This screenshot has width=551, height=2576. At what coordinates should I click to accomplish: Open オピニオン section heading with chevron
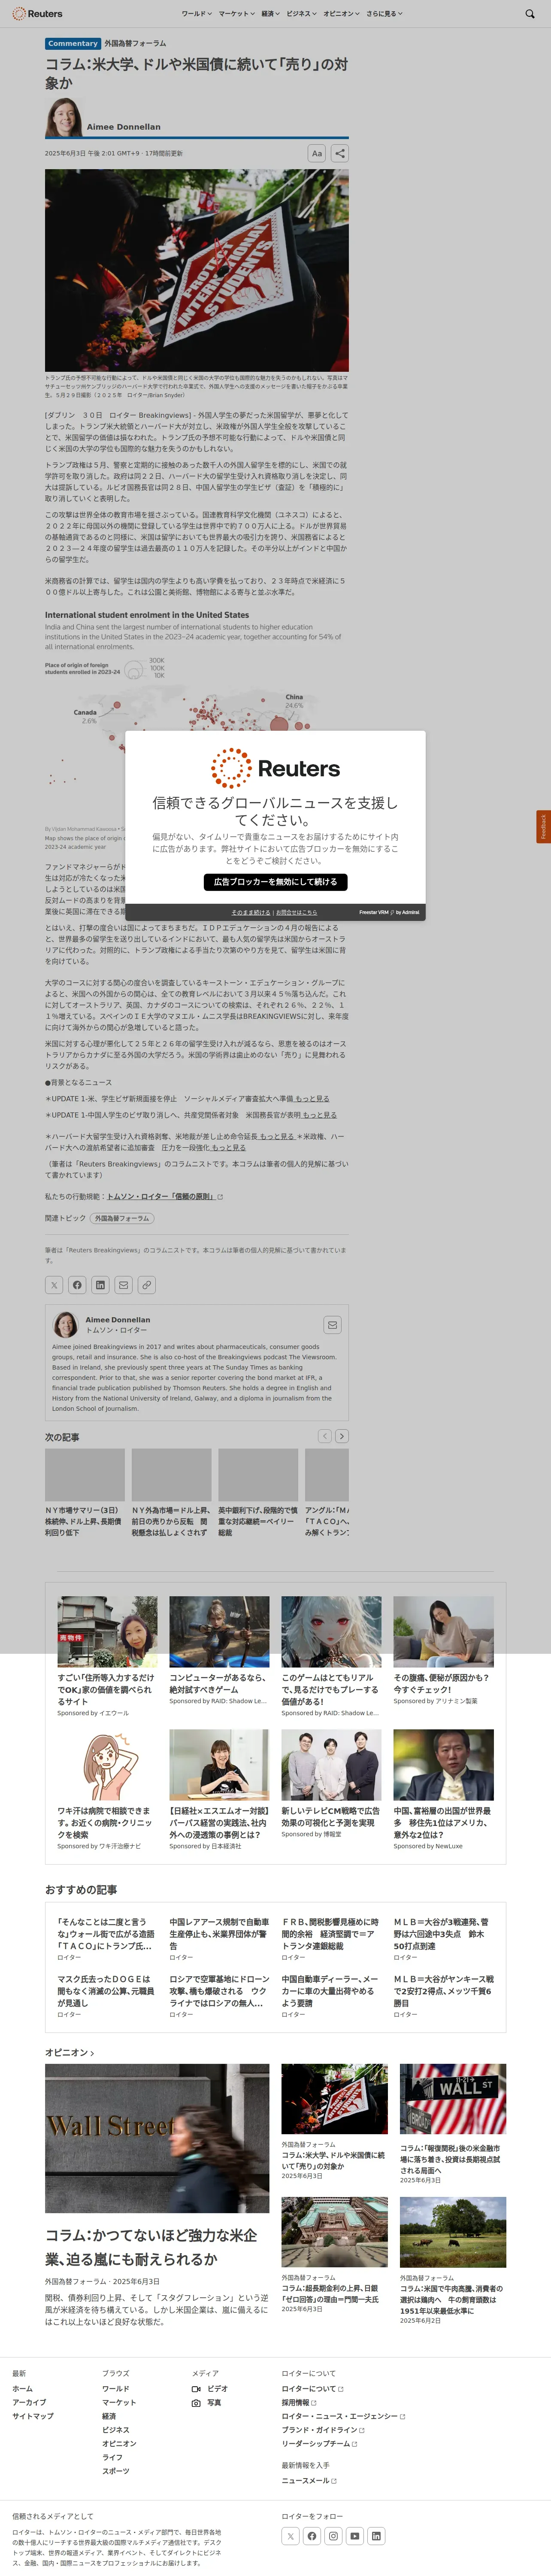(x=70, y=2053)
